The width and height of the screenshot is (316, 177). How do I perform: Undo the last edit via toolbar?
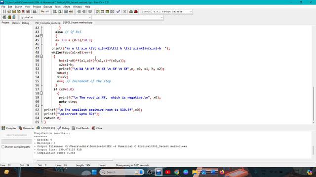[42, 12]
